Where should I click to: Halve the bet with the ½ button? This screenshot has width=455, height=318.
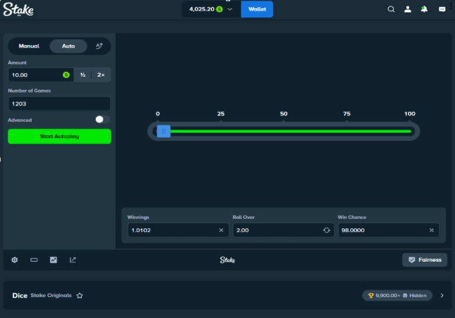(x=83, y=75)
